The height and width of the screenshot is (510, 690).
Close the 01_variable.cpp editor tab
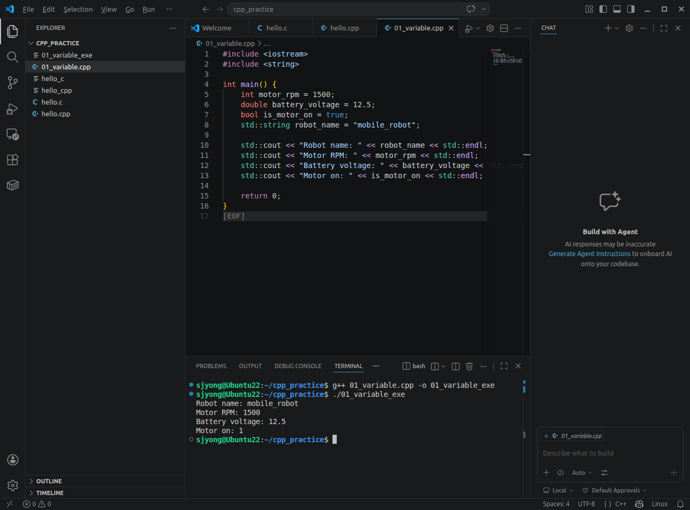coord(451,28)
